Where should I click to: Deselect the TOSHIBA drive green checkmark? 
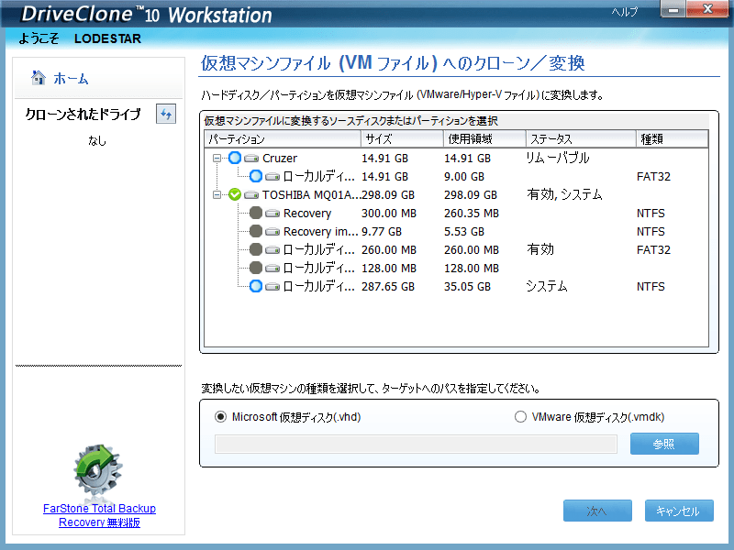point(235,194)
